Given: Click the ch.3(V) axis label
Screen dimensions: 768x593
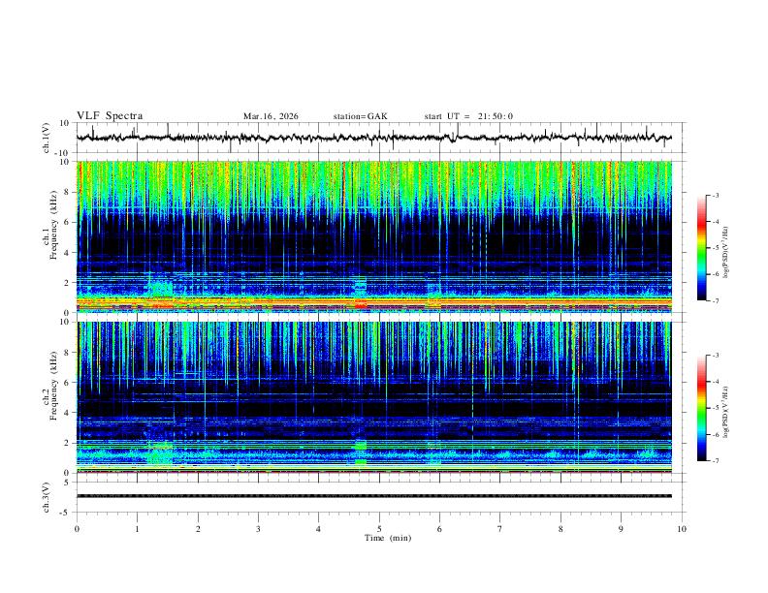Looking at the screenshot, I should coord(47,497).
